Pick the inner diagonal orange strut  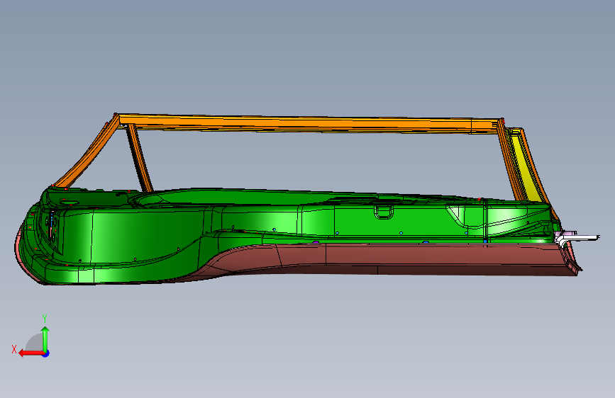(x=139, y=158)
